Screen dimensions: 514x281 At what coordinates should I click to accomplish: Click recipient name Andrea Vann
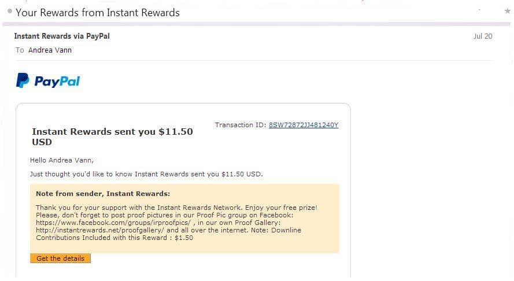coord(50,50)
